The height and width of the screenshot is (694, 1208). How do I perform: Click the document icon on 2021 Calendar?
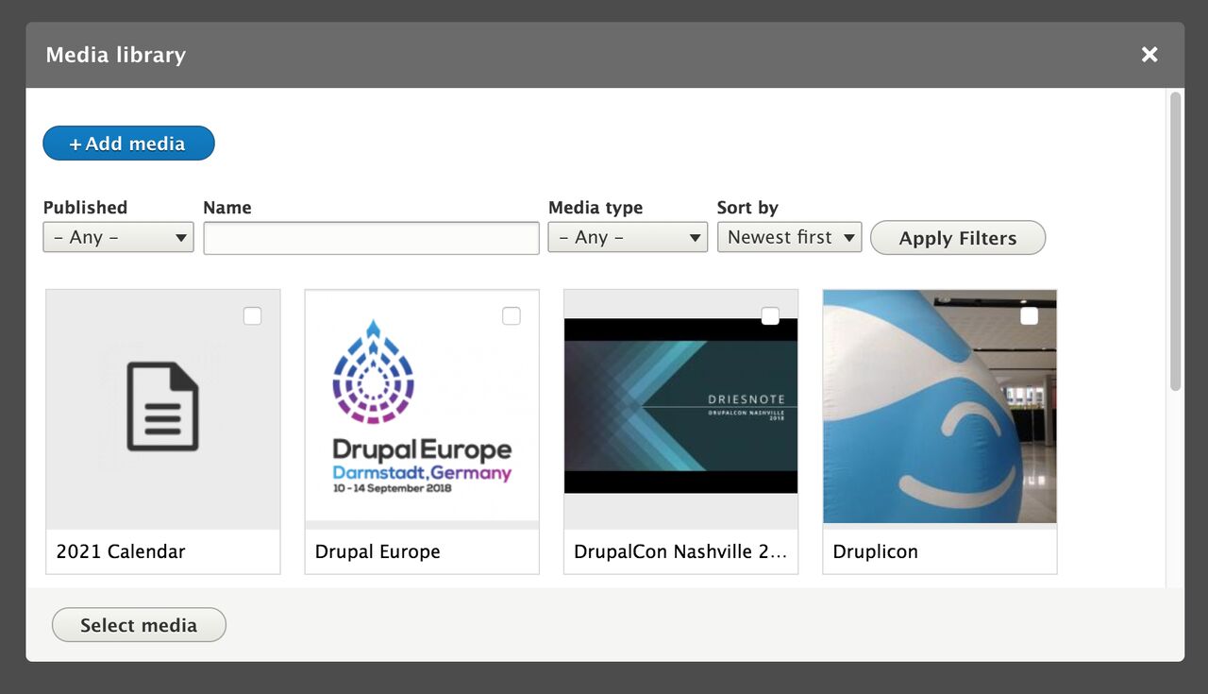click(x=162, y=406)
